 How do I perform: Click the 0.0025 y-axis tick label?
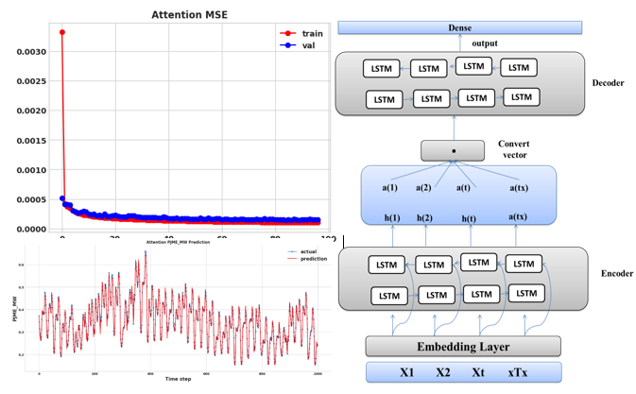click(x=31, y=81)
